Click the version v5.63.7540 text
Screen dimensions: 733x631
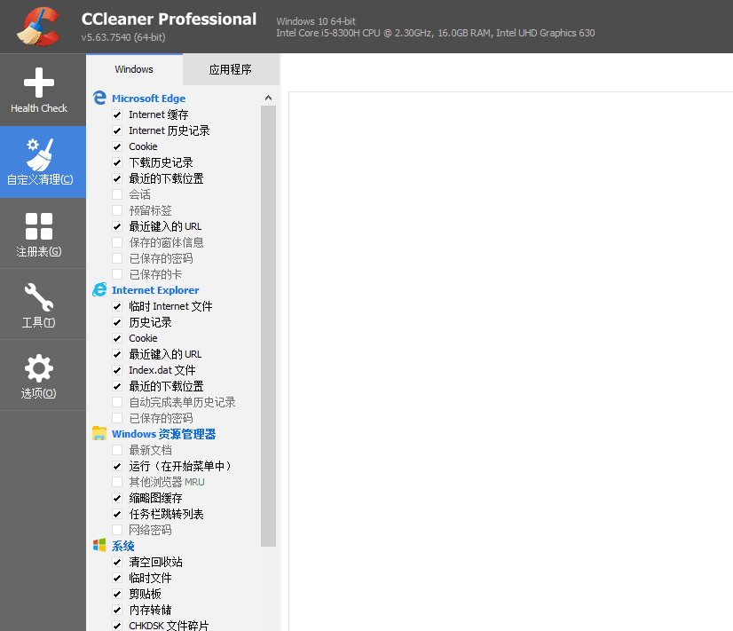pos(123,37)
